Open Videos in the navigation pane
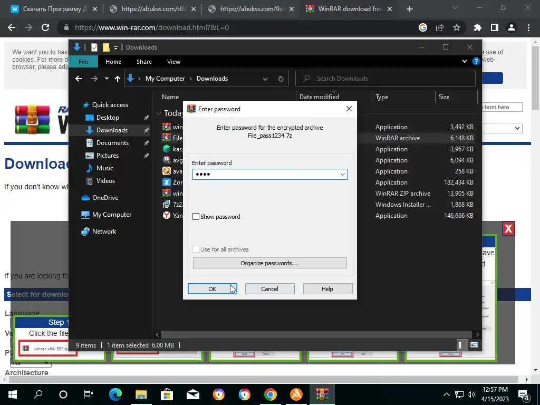 [105, 181]
